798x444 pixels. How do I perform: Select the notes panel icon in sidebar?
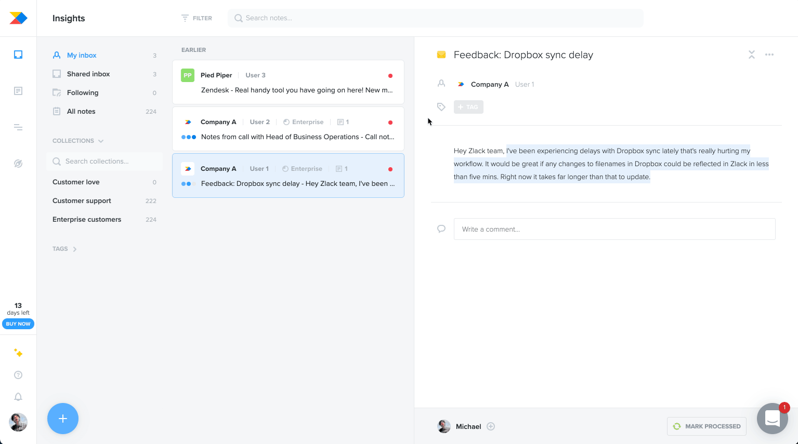18,90
